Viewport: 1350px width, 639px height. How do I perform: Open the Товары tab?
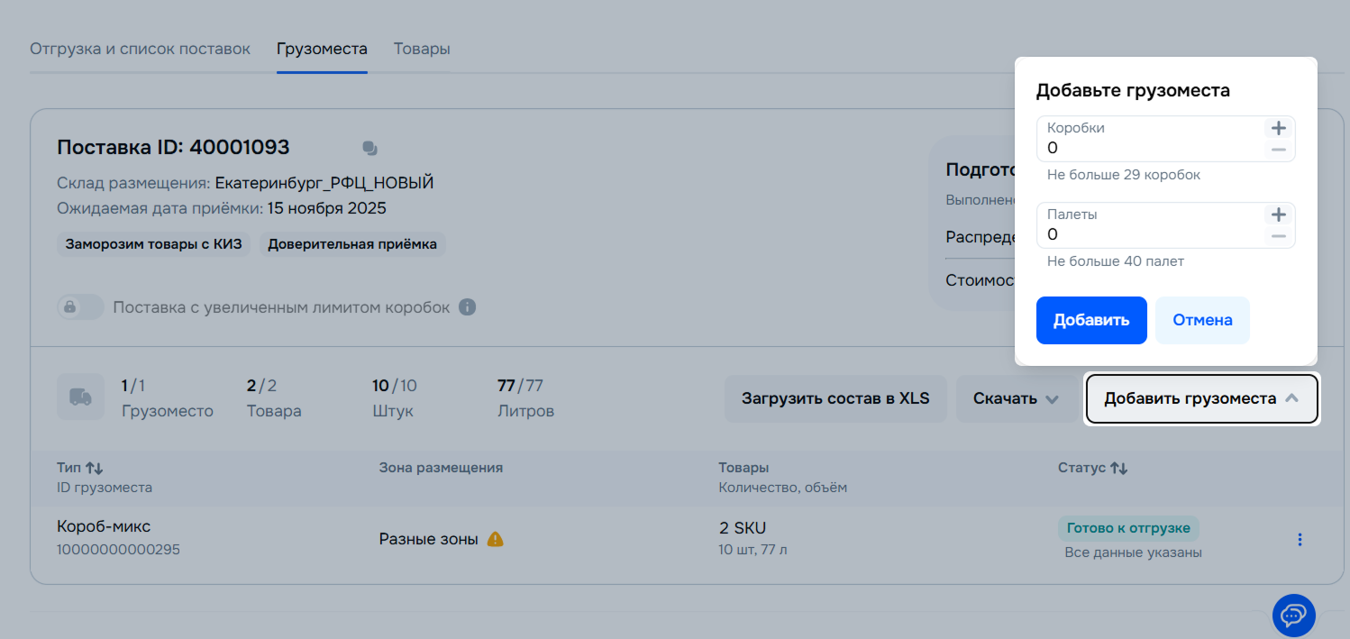click(422, 49)
